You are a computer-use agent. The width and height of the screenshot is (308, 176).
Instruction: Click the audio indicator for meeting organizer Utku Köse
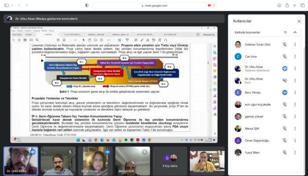285,68
